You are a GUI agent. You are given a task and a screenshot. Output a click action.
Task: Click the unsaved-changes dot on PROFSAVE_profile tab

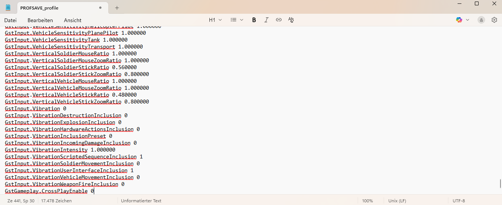click(x=100, y=8)
